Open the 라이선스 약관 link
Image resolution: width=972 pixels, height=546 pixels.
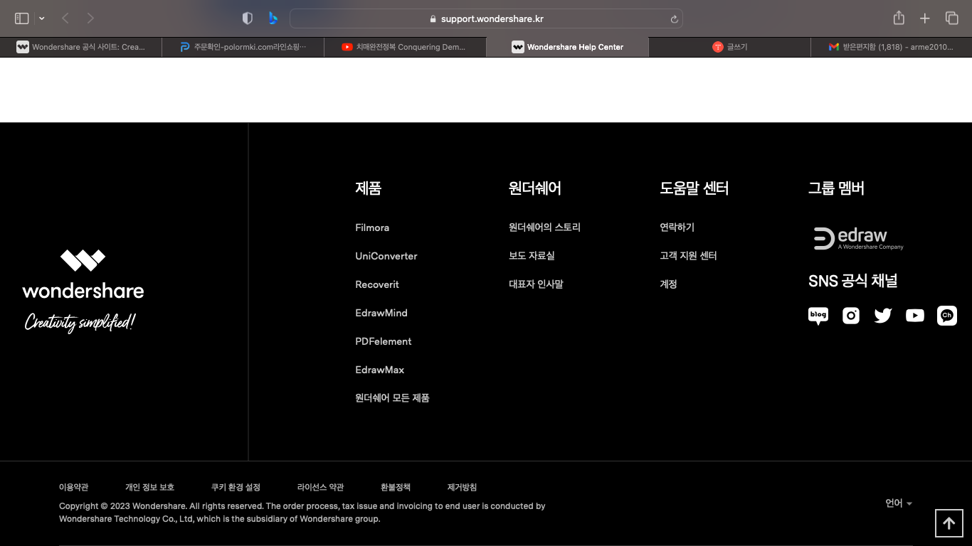click(320, 487)
